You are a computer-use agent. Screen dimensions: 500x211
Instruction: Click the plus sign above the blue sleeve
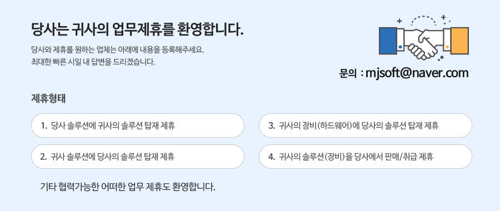(399, 21)
